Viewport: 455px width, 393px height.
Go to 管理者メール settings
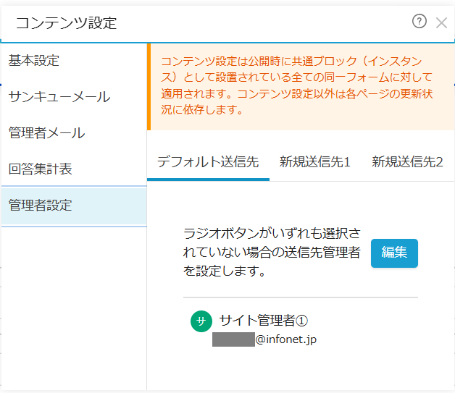pyautogui.click(x=47, y=132)
